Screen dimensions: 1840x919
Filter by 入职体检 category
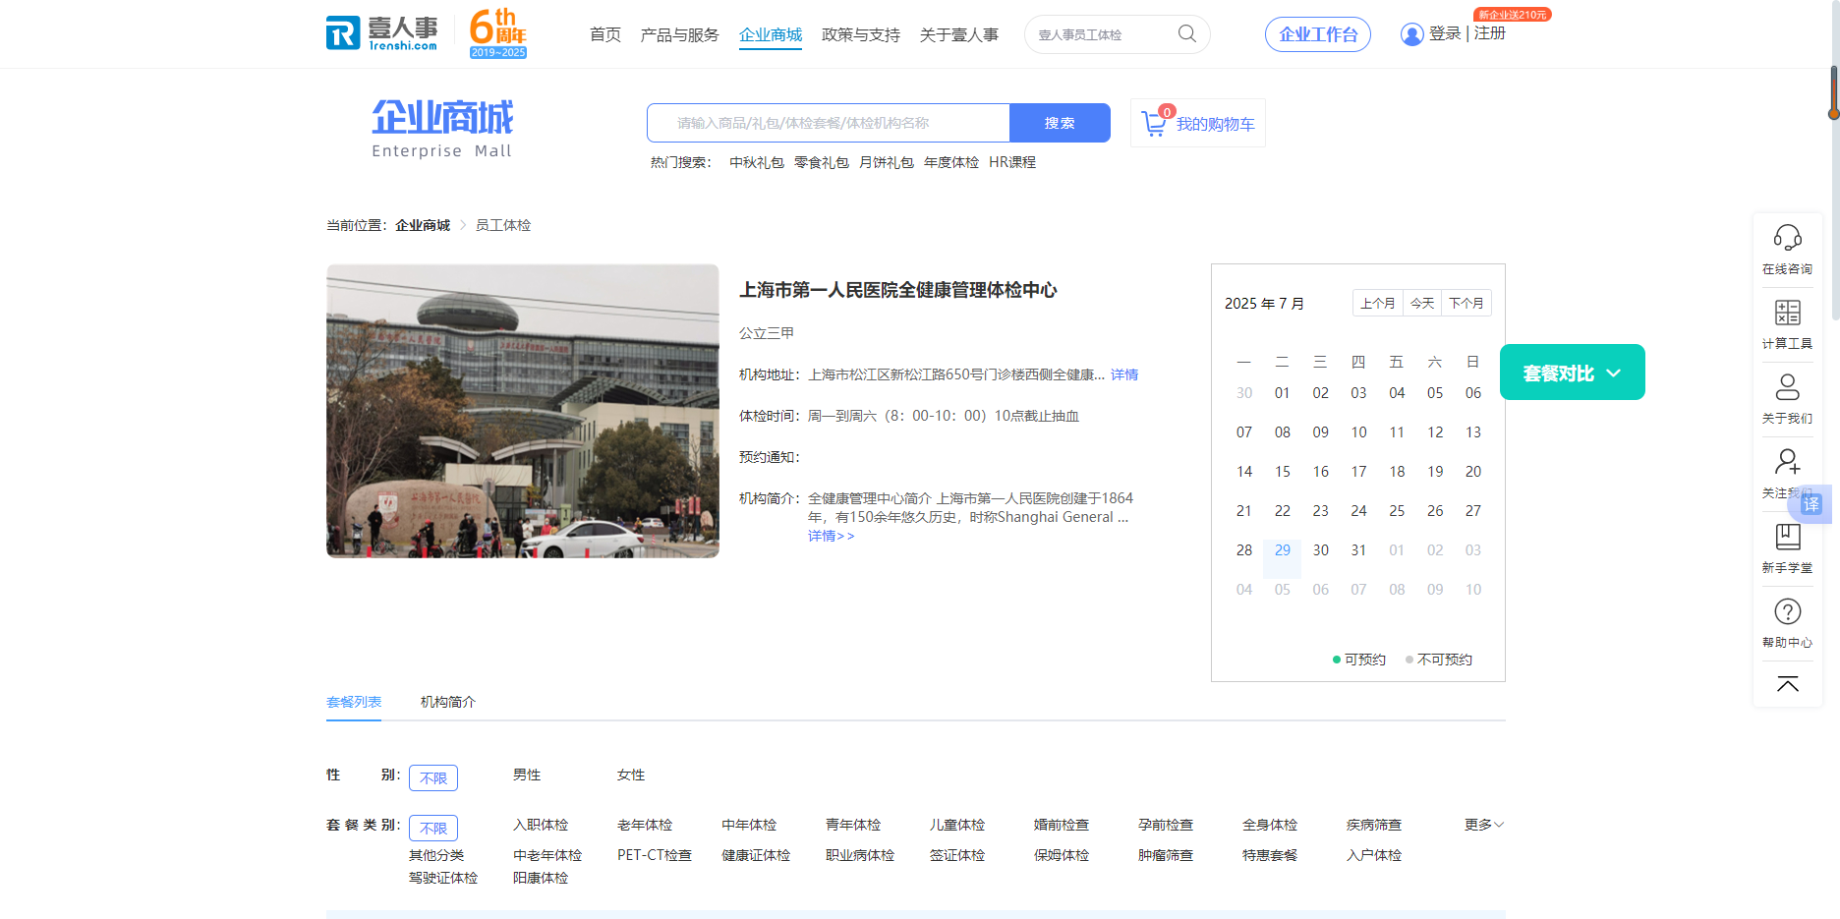541,825
